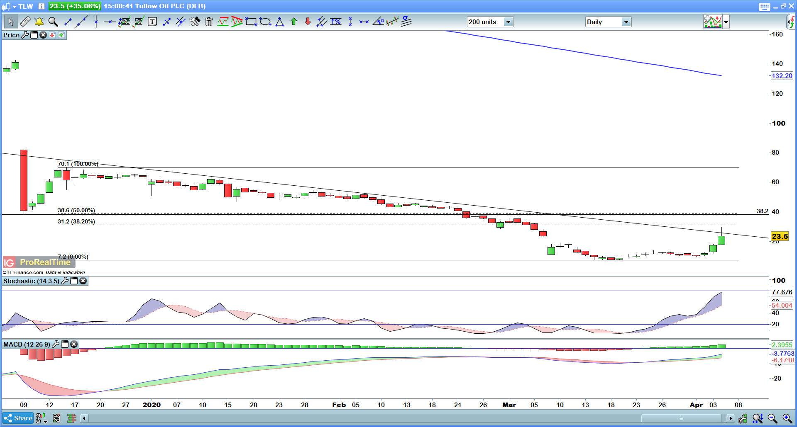Select the magnifying glass zoom tool

coord(53,22)
